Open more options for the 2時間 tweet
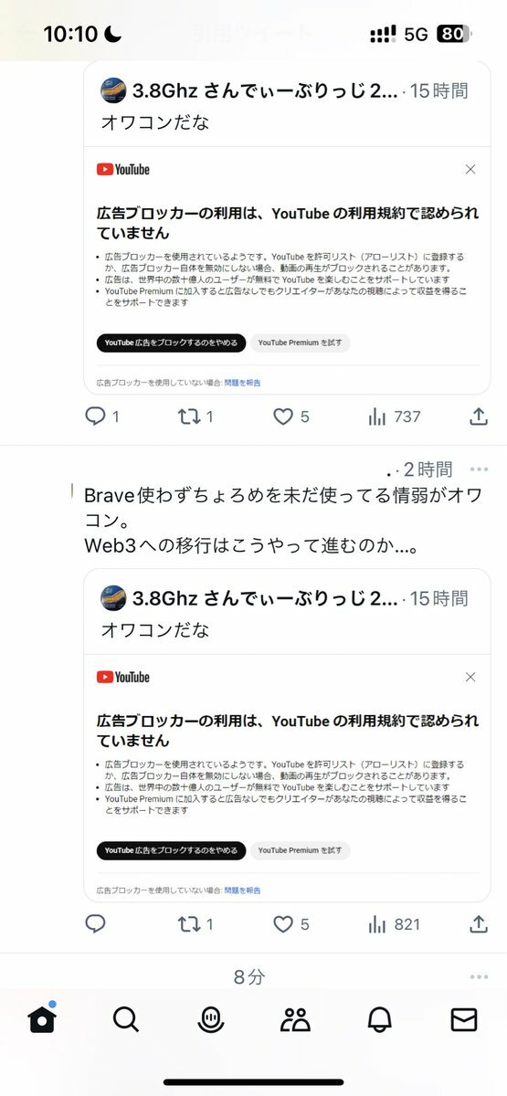 coord(479,469)
